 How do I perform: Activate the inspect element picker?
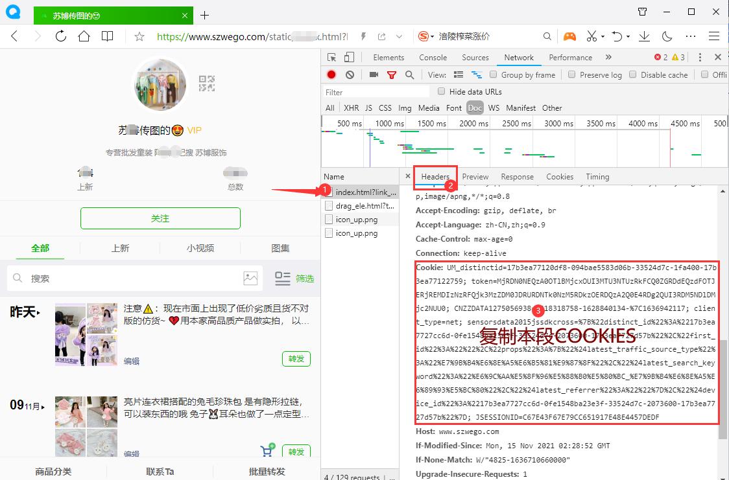(332, 57)
